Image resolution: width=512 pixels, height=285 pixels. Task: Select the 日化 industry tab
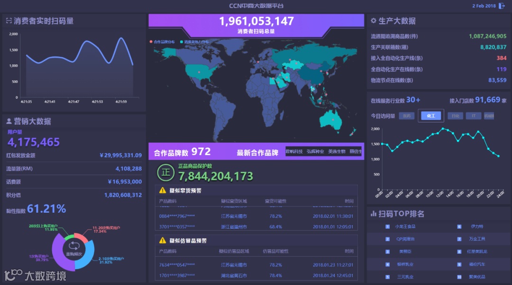coord(455,116)
